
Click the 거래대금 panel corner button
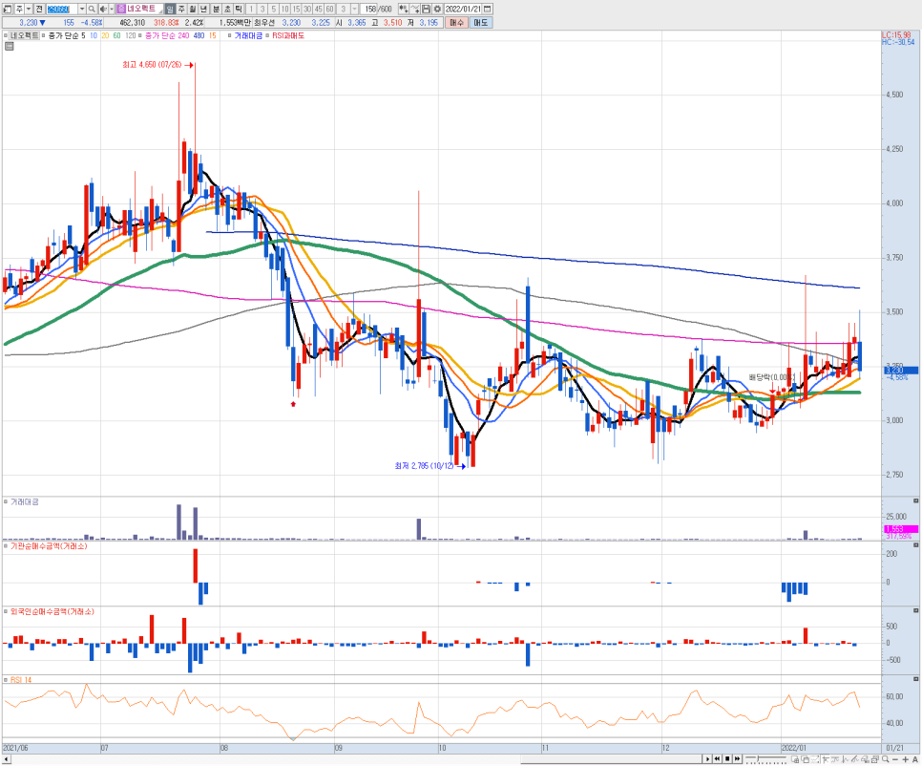pyautogui.click(x=915, y=500)
